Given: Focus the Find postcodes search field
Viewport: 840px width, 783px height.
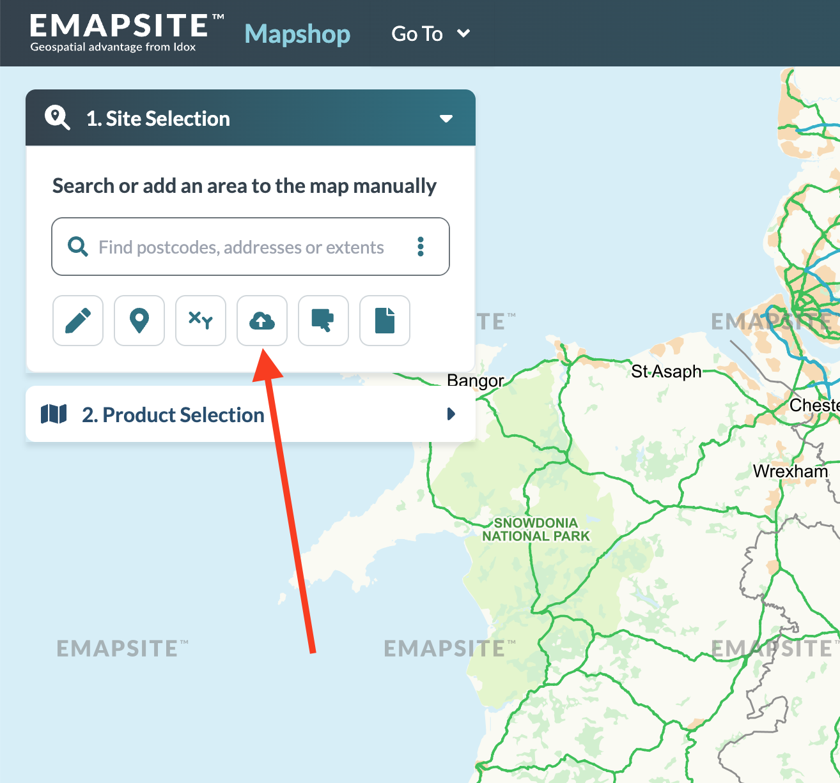Looking at the screenshot, I should [x=251, y=247].
